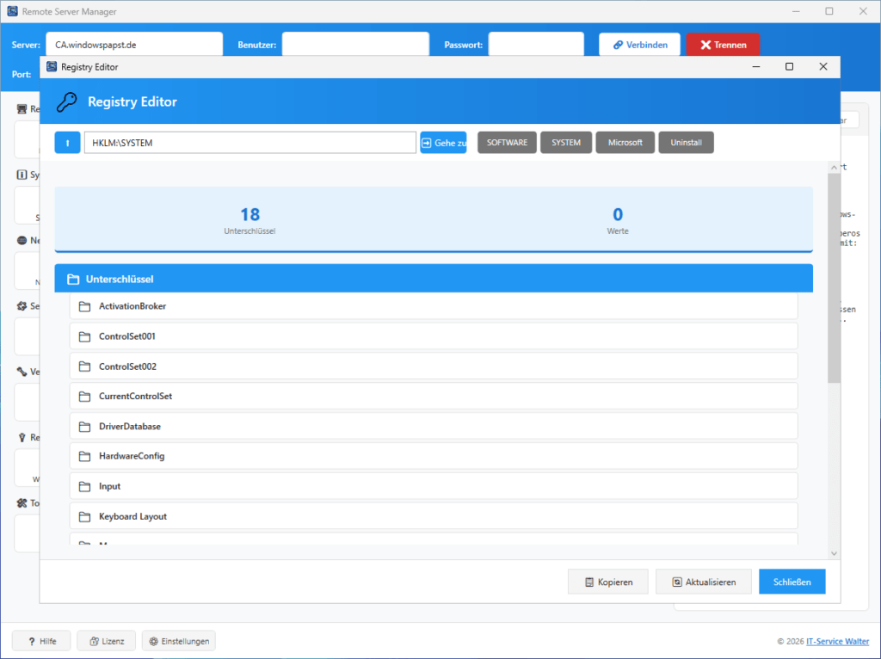Click the blue info button beside the path field
881x659 pixels.
coord(67,142)
